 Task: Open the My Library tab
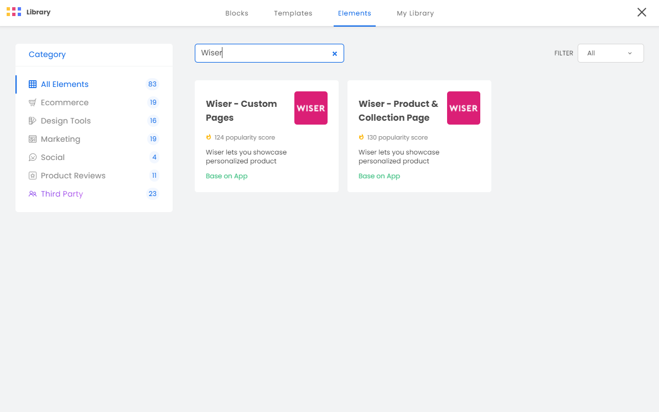[415, 13]
